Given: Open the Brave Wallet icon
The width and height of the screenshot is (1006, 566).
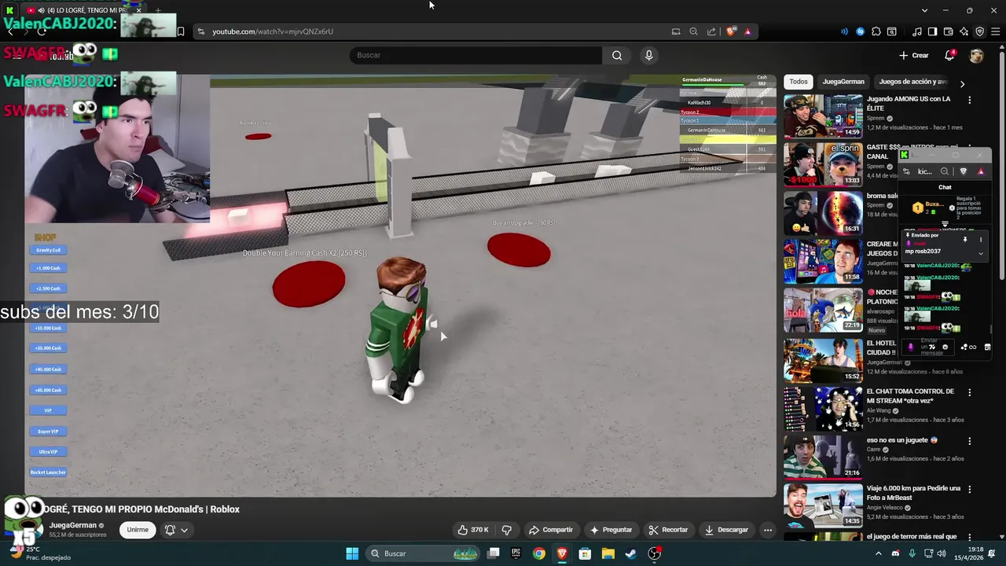Looking at the screenshot, I should point(949,31).
